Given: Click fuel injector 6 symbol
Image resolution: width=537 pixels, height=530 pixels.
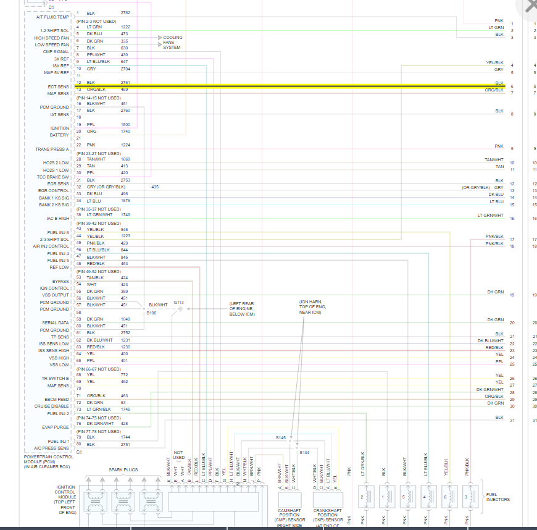Looking at the screenshot, I should point(450,497).
